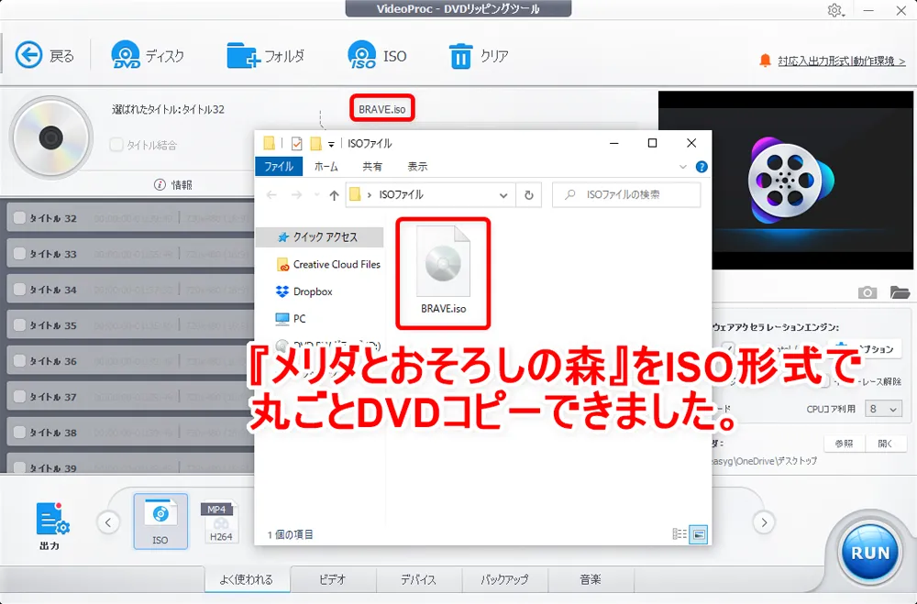The image size is (917, 604).
Task: Switch Explorer to large icons view
Action: (698, 533)
